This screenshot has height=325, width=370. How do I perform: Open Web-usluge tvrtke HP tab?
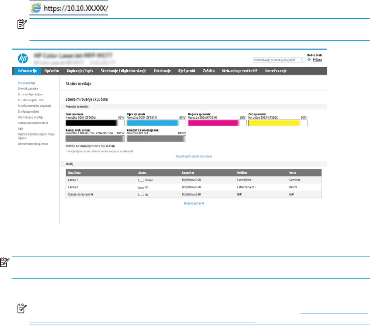(x=240, y=71)
